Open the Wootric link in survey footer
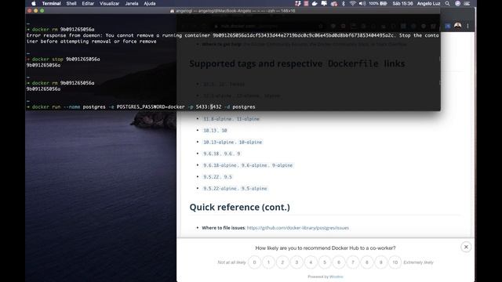Image resolution: width=502 pixels, height=282 pixels. (336, 277)
